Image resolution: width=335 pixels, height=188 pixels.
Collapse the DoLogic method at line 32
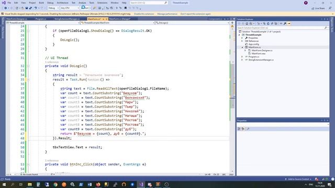click(28, 66)
